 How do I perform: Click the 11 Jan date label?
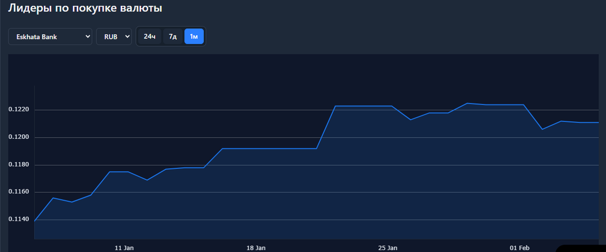pyautogui.click(x=124, y=248)
